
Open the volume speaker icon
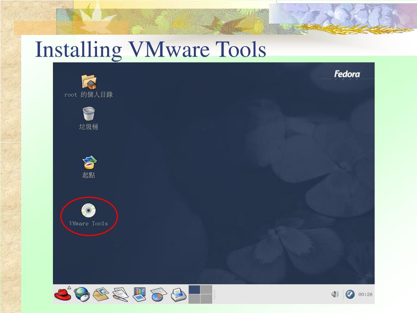tap(335, 294)
